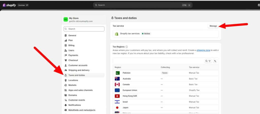260x114 pixels.
Task: Click the Domains icon in the sidebar
Action: 66,95
